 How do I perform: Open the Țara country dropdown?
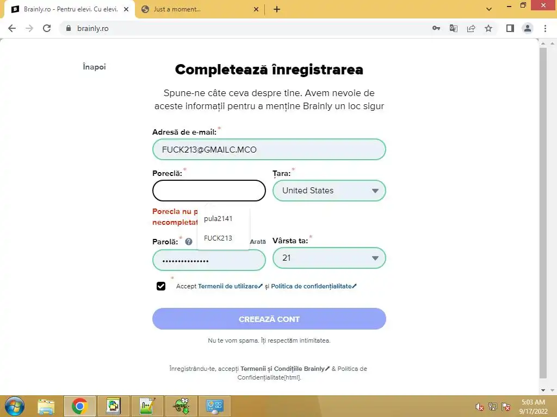coord(329,191)
